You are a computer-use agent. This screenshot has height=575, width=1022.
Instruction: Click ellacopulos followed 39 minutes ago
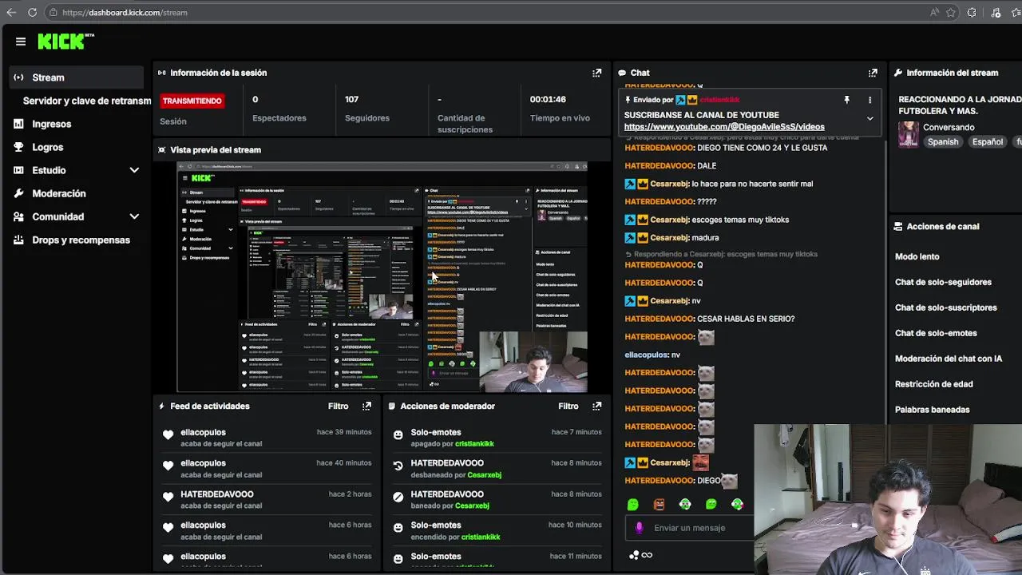203,432
